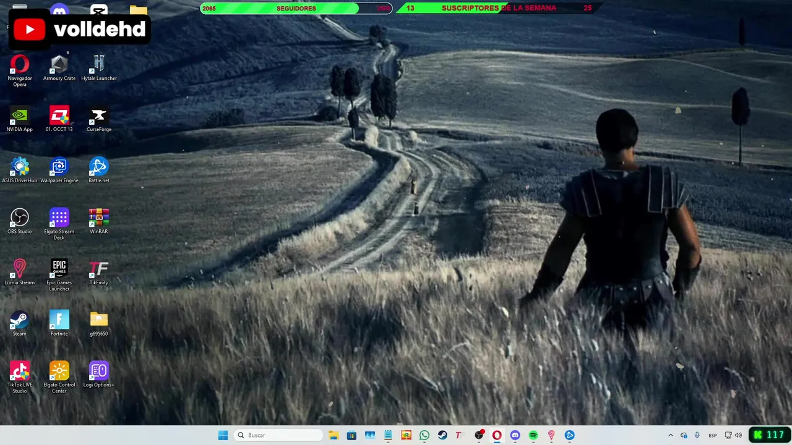Open the g695650 folder on the desktop
Image resolution: width=792 pixels, height=445 pixels.
(99, 324)
